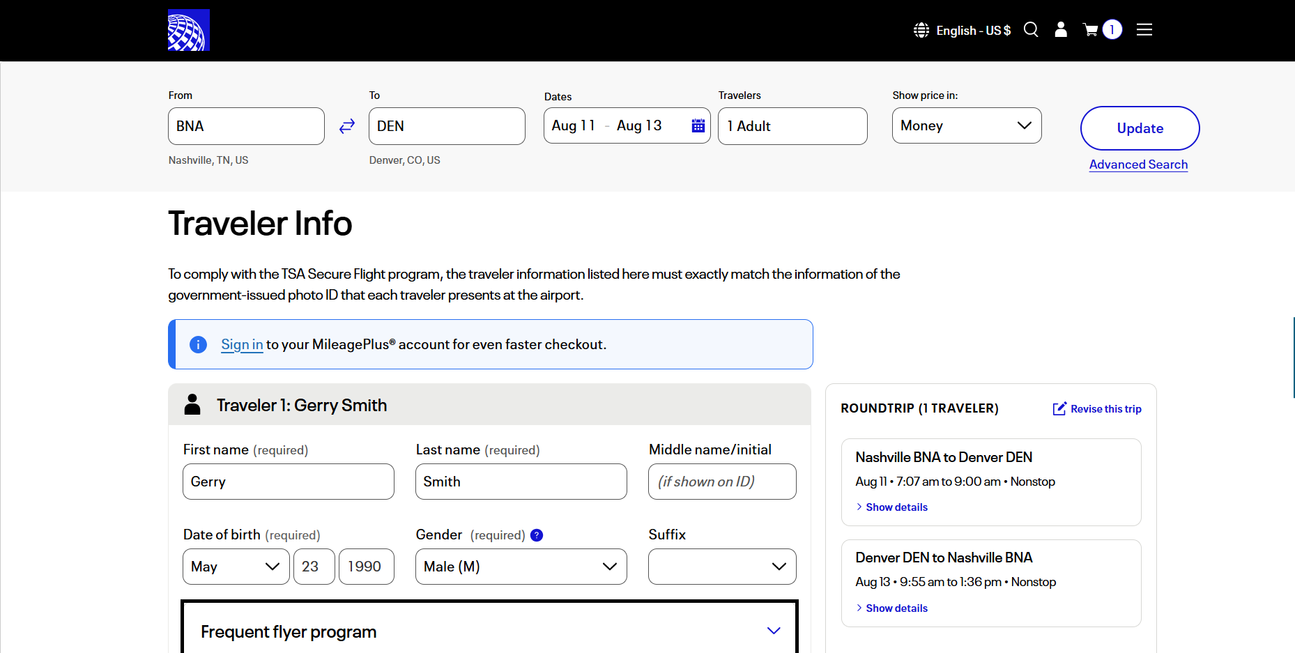1295x653 pixels.
Task: Click the Revise this trip edit icon
Action: coord(1059,408)
